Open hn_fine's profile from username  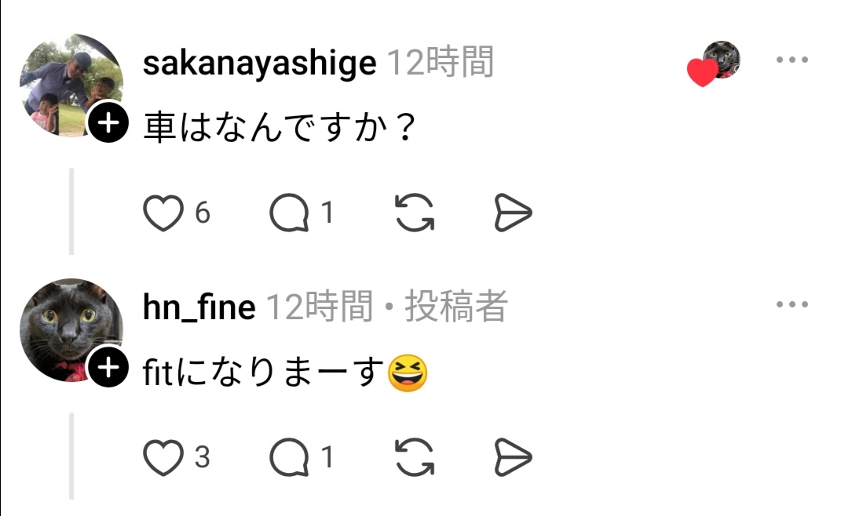[199, 307]
